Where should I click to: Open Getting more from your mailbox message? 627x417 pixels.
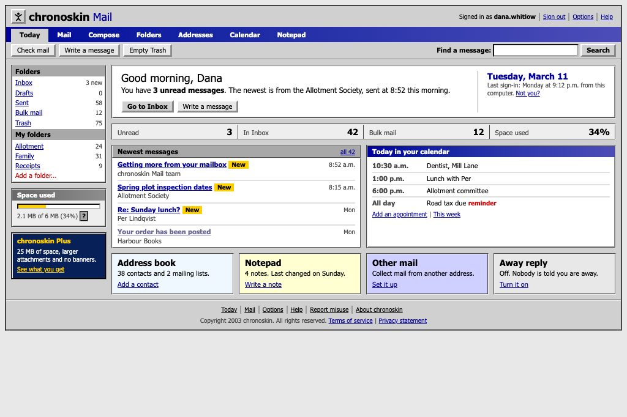(172, 164)
